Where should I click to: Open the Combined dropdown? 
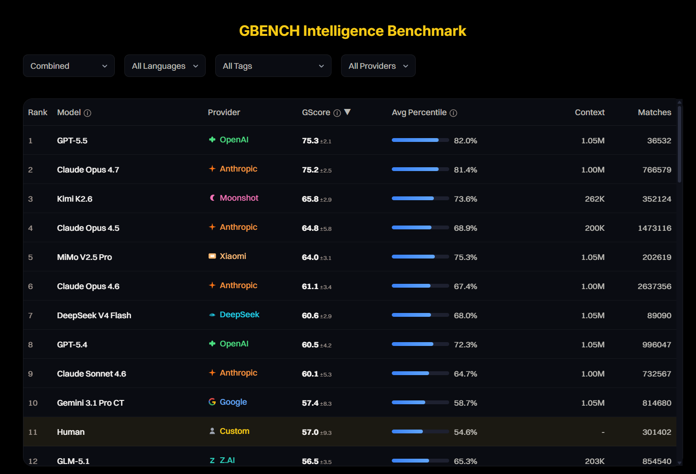point(69,66)
